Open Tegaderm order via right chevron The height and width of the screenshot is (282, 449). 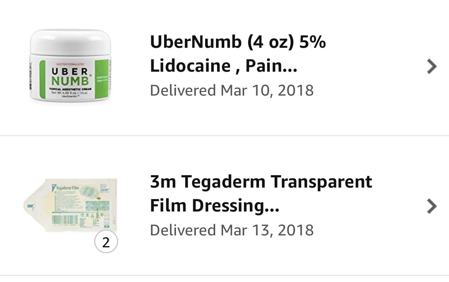pyautogui.click(x=432, y=206)
